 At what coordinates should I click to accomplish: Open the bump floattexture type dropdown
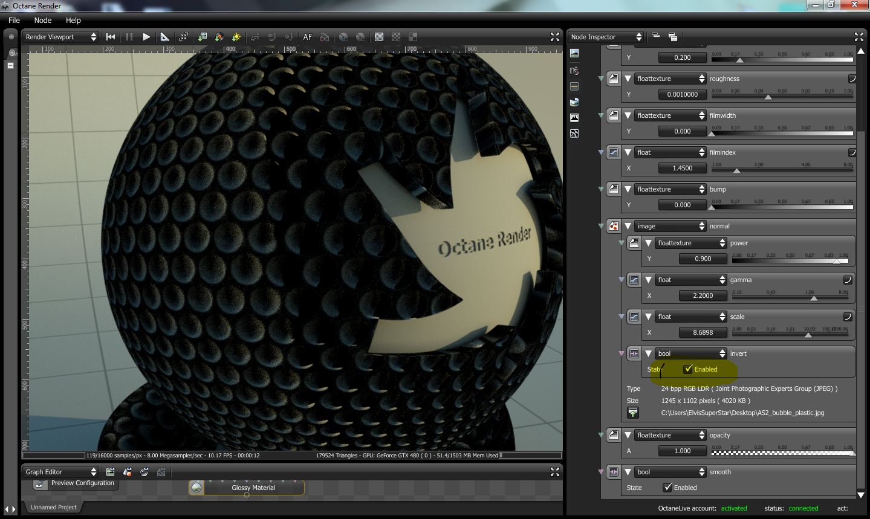[x=670, y=189]
